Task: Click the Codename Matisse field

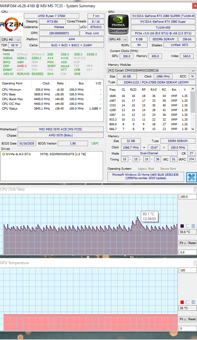Action: click(59, 27)
